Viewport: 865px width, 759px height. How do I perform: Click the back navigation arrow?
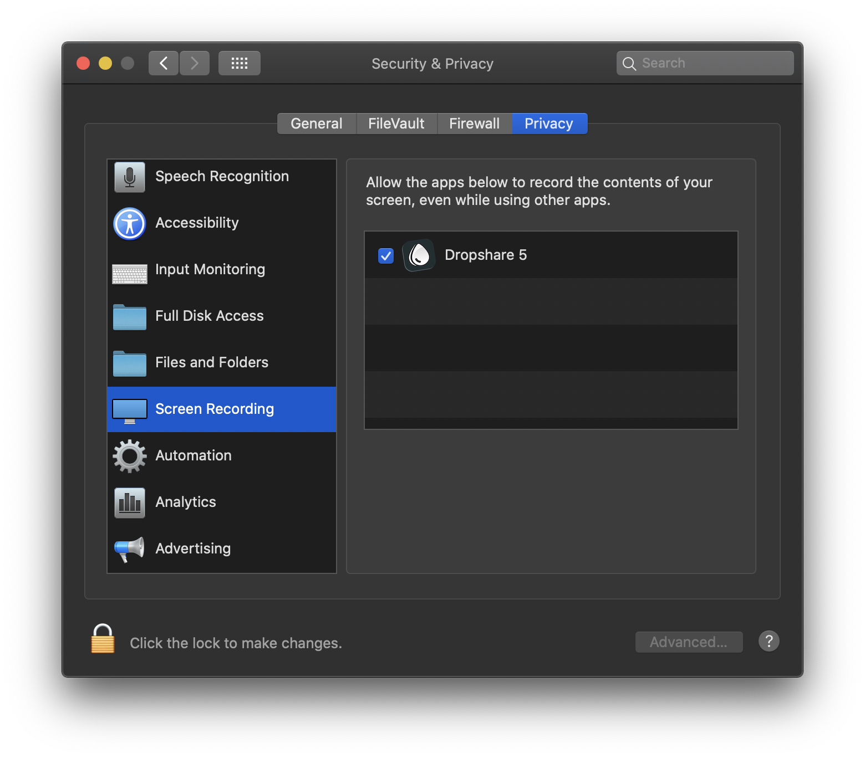[x=163, y=63]
